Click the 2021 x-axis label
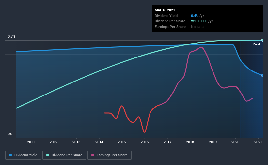 [258, 142]
